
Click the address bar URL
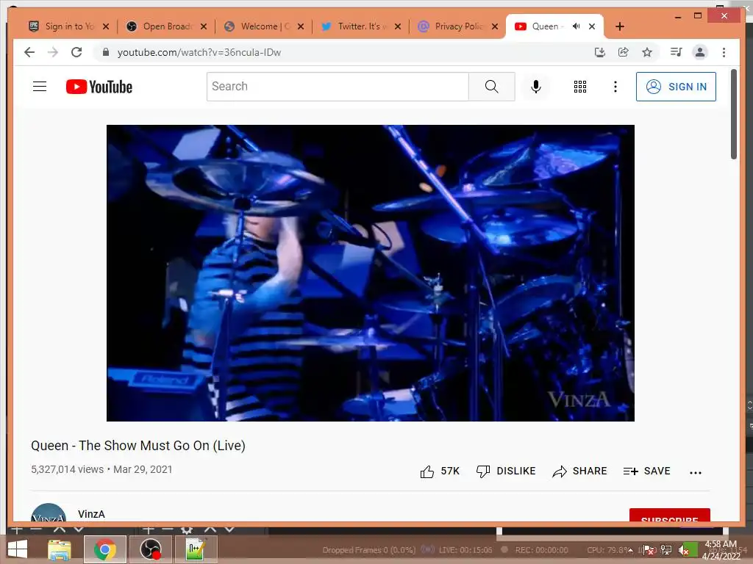(x=199, y=52)
